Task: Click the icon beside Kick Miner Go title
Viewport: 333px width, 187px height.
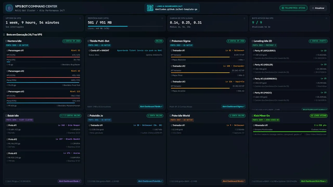Action: click(253, 116)
